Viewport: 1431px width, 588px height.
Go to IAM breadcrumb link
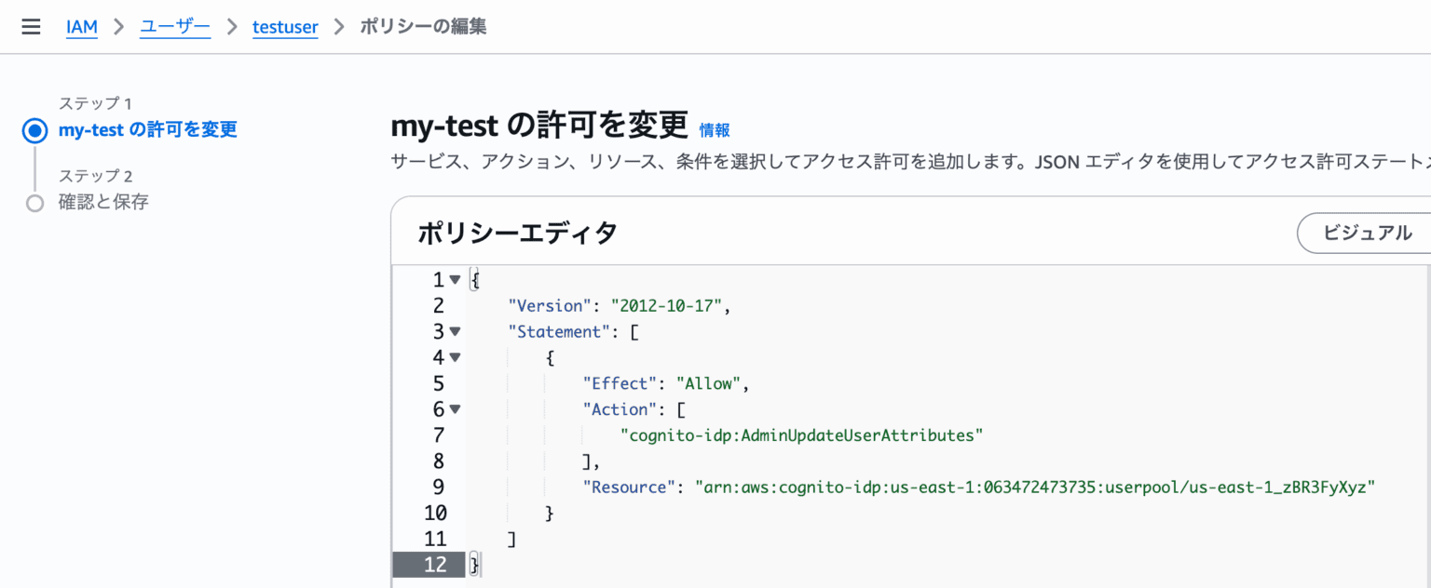tap(82, 26)
